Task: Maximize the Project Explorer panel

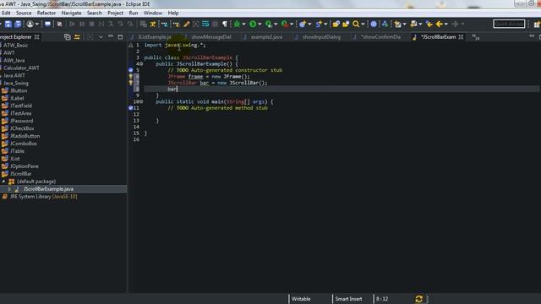Action: [x=120, y=37]
